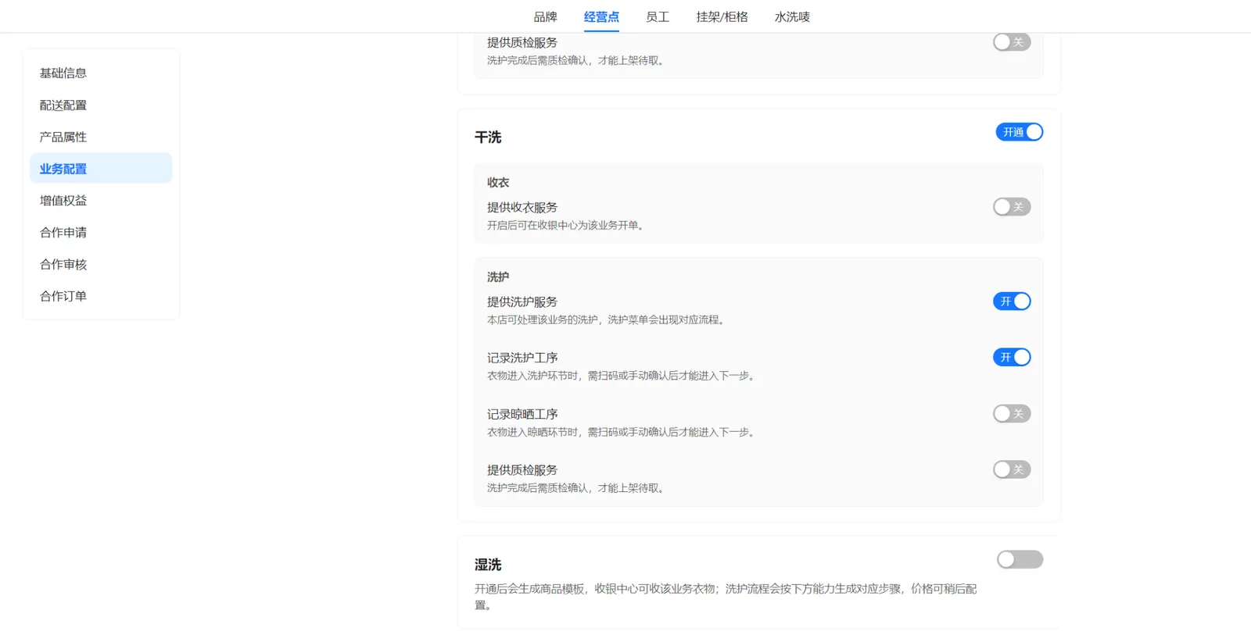Enable the 提供收衣服务 toggle

(x=1012, y=207)
